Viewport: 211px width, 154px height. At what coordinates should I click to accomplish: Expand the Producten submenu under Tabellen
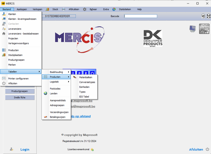tap(56, 77)
